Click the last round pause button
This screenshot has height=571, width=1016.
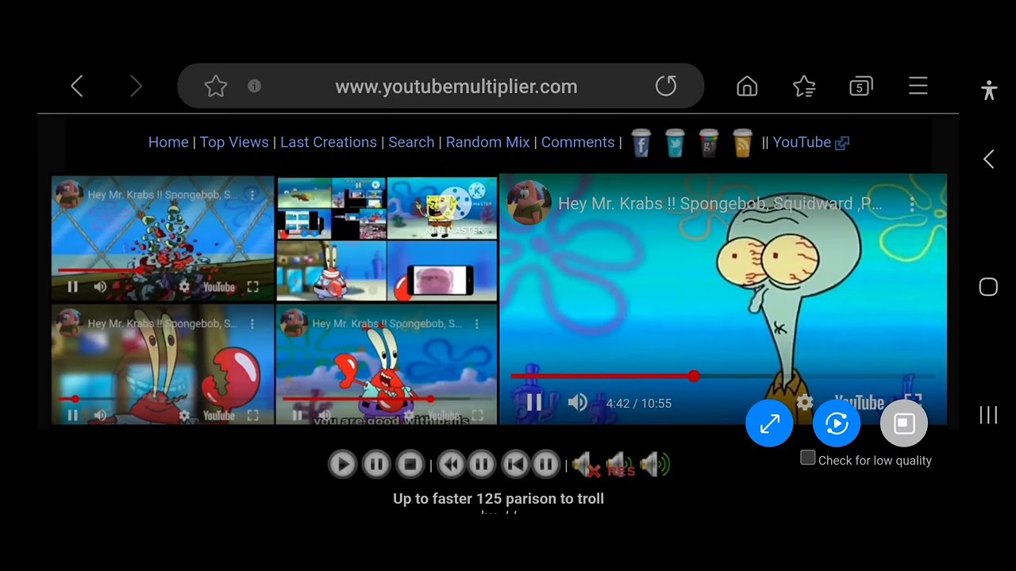point(546,464)
